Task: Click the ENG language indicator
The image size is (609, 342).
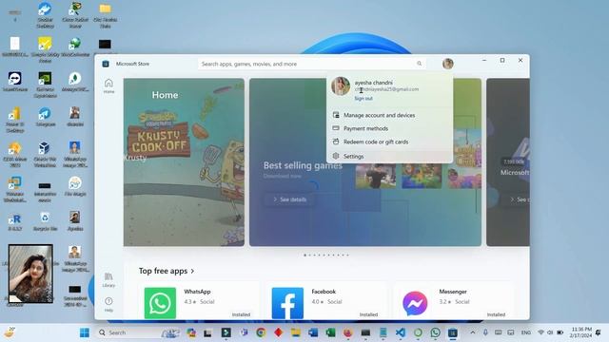Action: (x=526, y=332)
